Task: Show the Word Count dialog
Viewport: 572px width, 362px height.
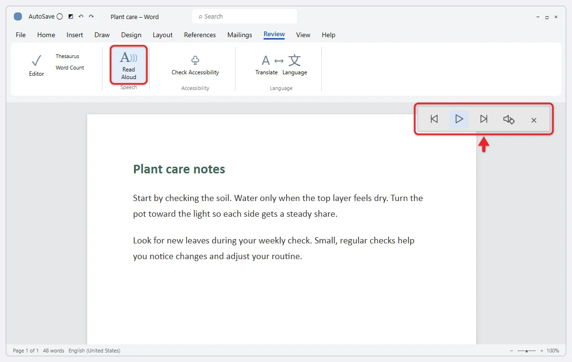Action: [70, 68]
